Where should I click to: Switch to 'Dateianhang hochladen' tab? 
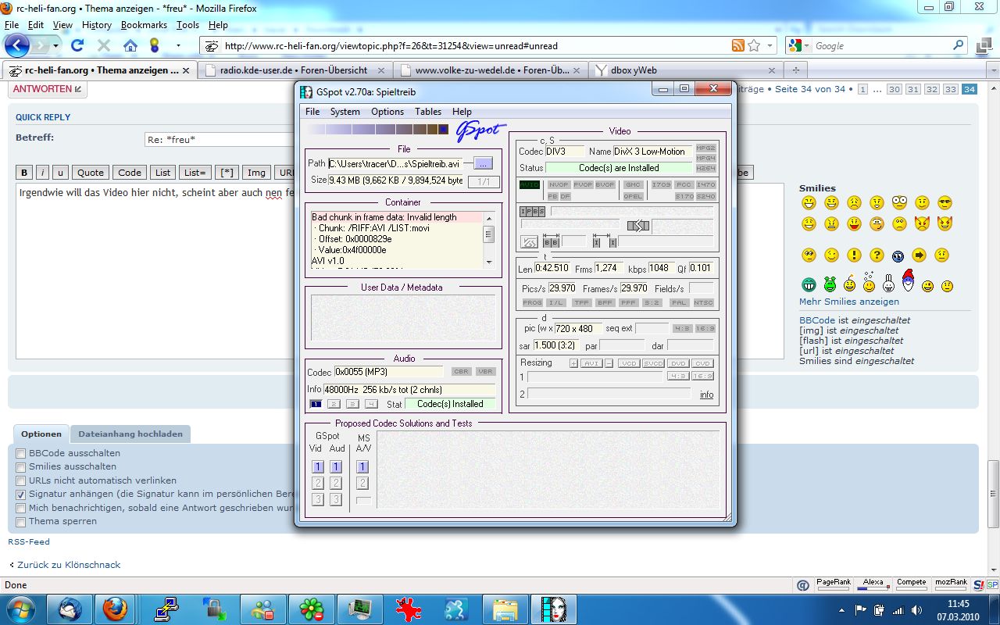(x=130, y=434)
